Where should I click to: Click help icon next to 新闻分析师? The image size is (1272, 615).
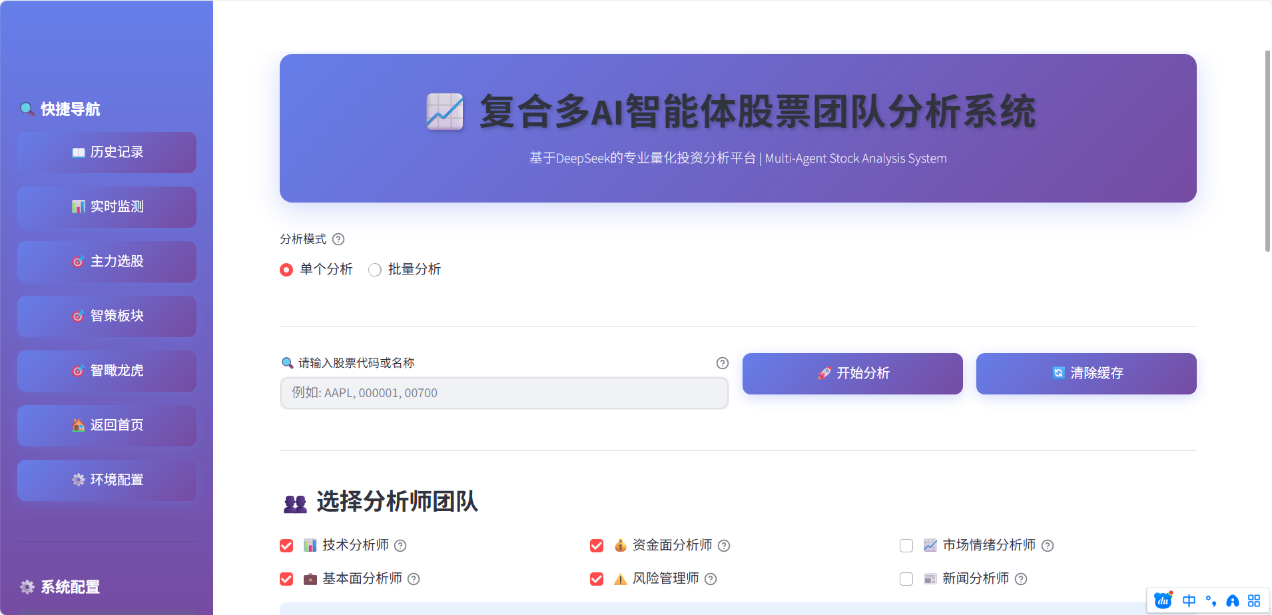pyautogui.click(x=1021, y=579)
